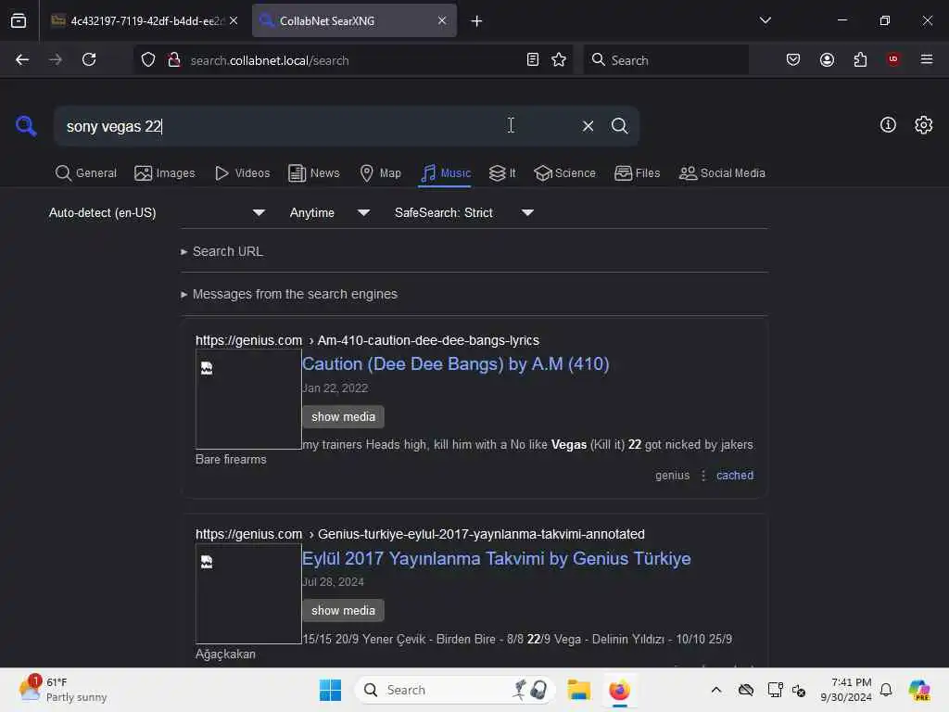Image resolution: width=949 pixels, height=712 pixels.
Task: Click thumbnail of Caution result
Action: [x=248, y=400]
